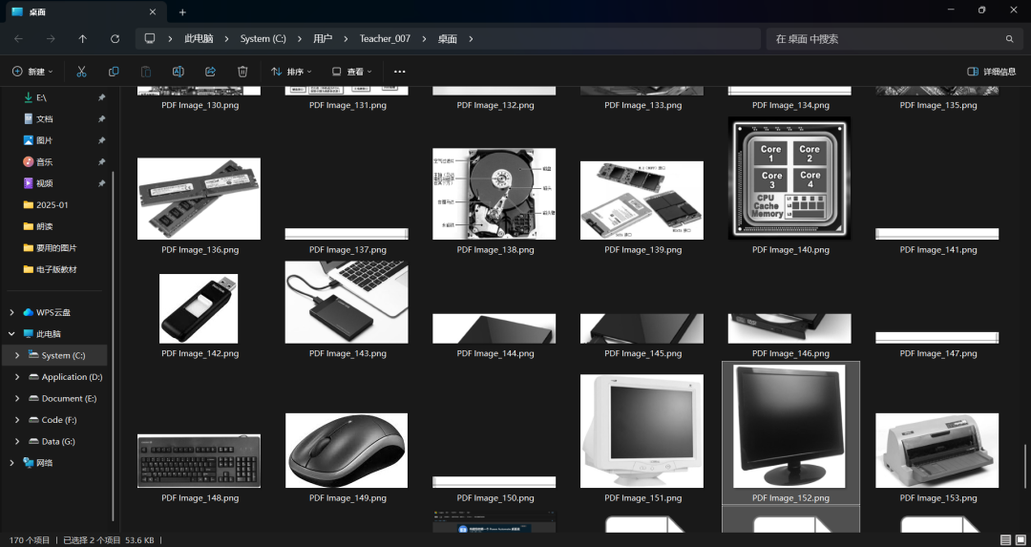This screenshot has height=547, width=1031.
Task: Go up one folder level
Action: click(x=83, y=39)
